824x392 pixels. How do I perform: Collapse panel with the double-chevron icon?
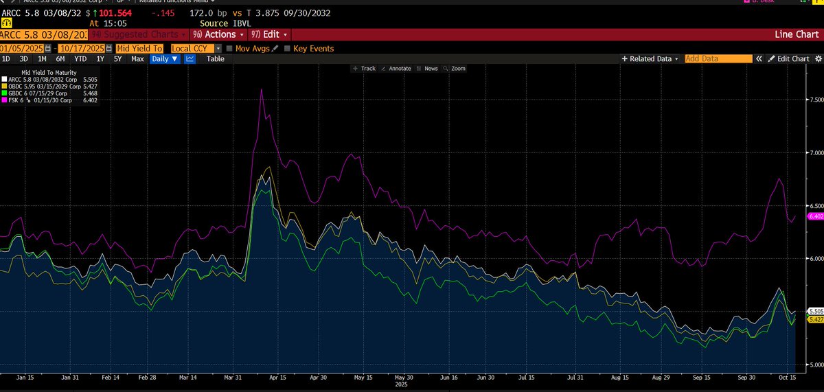click(759, 59)
